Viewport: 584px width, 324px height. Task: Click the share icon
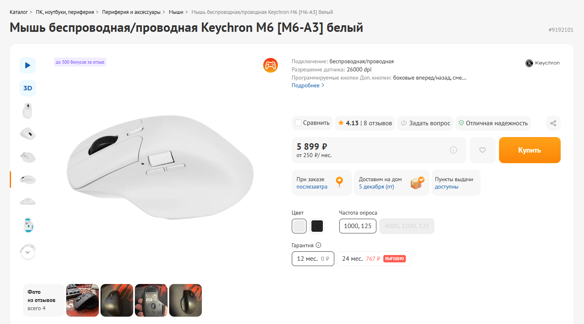[x=553, y=123]
